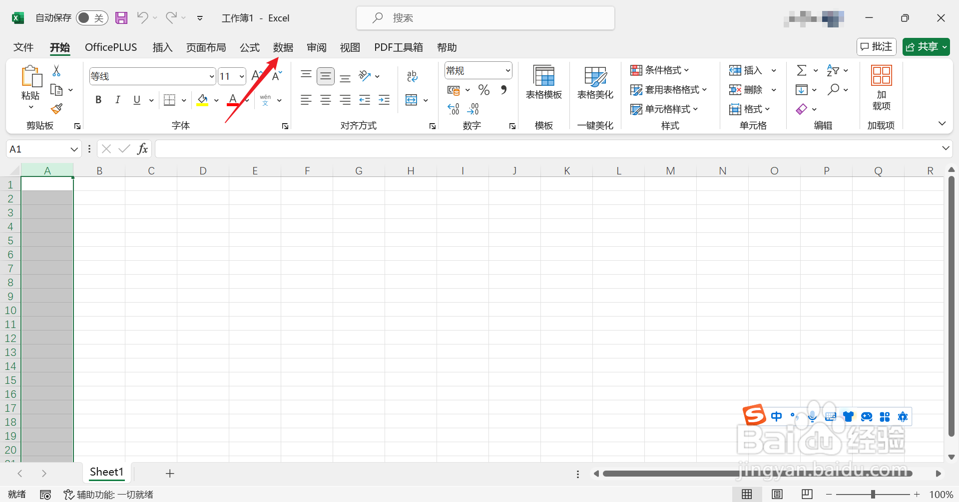959x502 pixels.
Task: Click the AutoSum sigma icon
Action: pos(802,70)
